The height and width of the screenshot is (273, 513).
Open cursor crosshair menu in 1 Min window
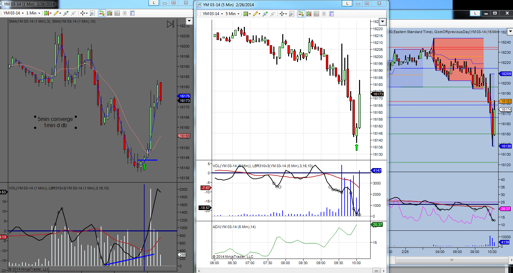(x=83, y=13)
